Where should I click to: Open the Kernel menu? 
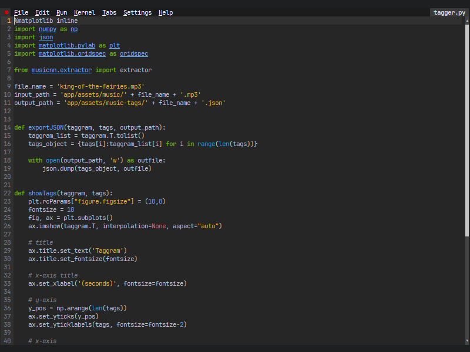[85, 12]
